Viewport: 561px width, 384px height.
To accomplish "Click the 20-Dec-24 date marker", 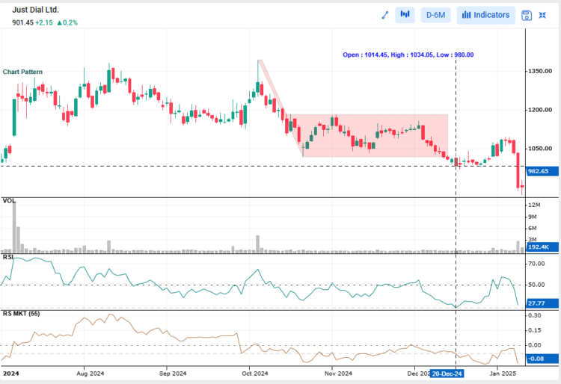I will 446,372.
